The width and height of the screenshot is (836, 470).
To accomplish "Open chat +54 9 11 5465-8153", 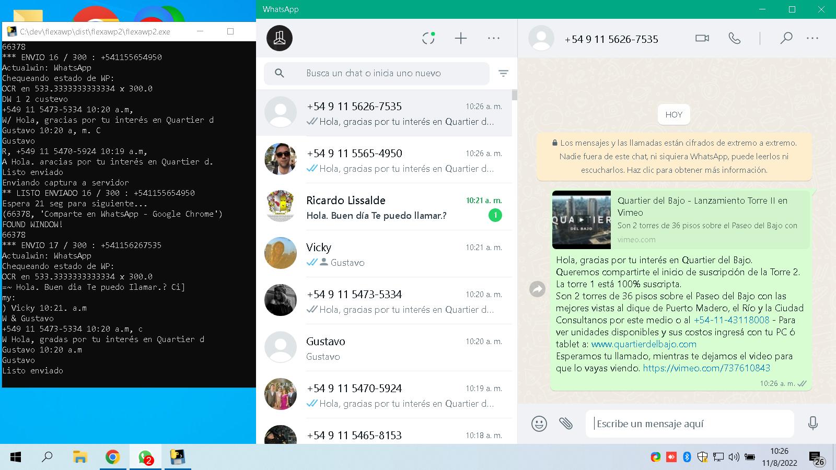I will click(x=384, y=432).
